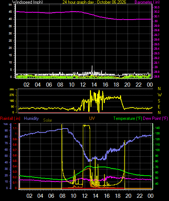
Task: Select the blue 20 humidity axis value
Action: click(x=6, y=175)
